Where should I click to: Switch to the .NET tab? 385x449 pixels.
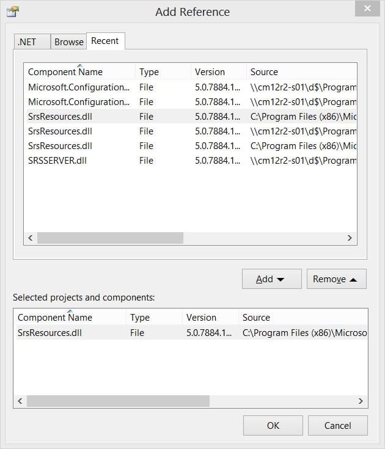[x=32, y=42]
